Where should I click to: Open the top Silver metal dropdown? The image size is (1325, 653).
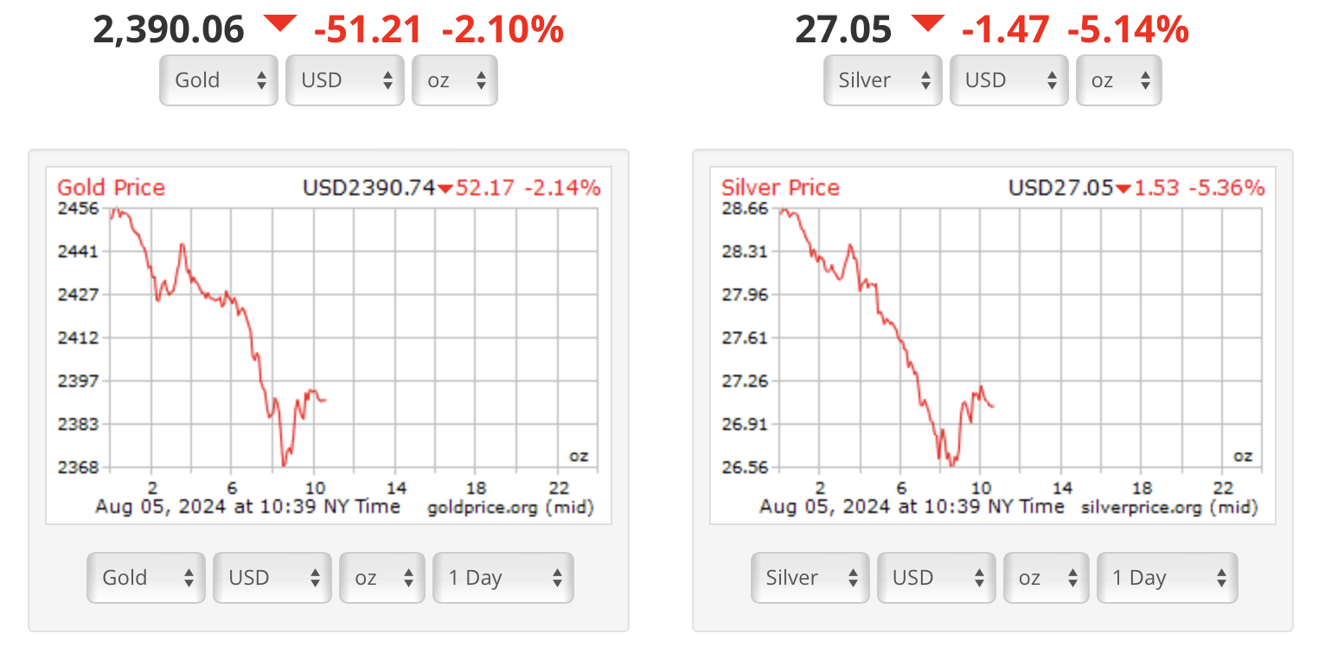pos(882,80)
